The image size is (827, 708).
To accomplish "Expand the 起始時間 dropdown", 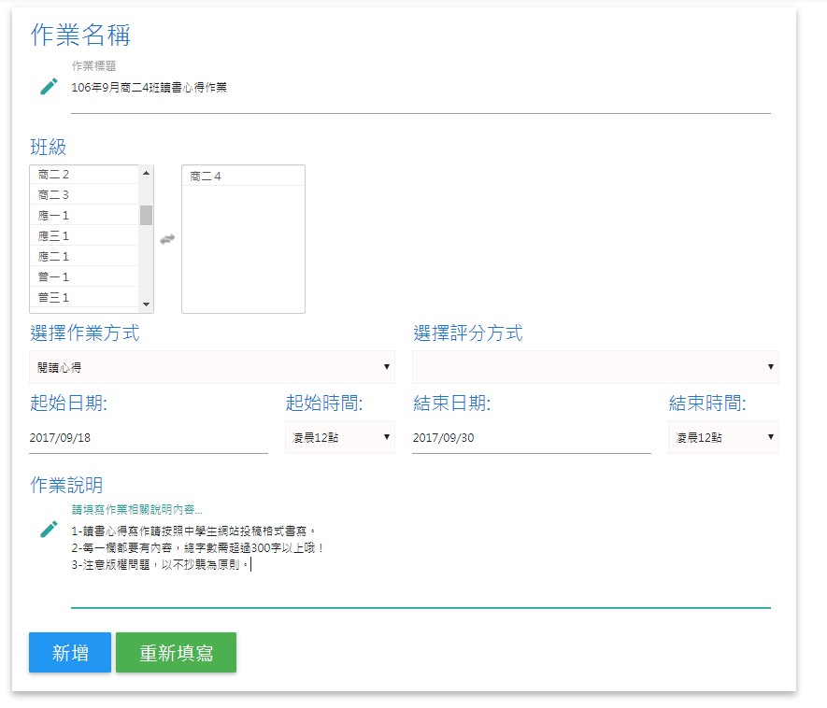I will pos(339,437).
